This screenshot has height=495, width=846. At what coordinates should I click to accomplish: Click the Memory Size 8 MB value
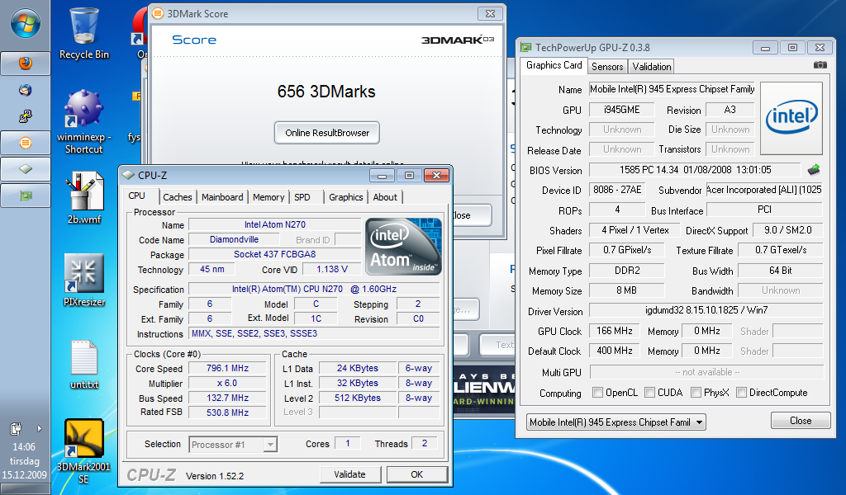click(x=626, y=290)
